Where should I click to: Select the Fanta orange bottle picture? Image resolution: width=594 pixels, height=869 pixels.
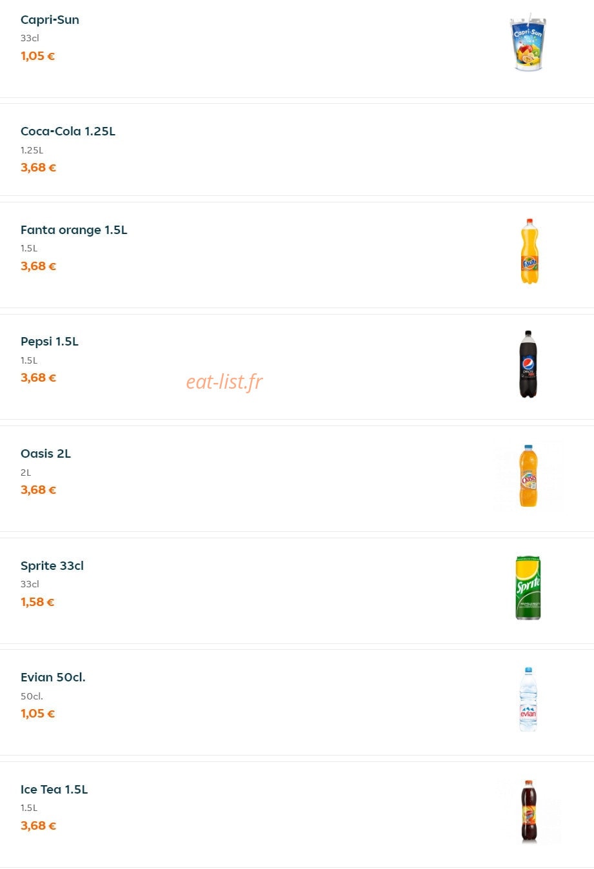tap(529, 251)
